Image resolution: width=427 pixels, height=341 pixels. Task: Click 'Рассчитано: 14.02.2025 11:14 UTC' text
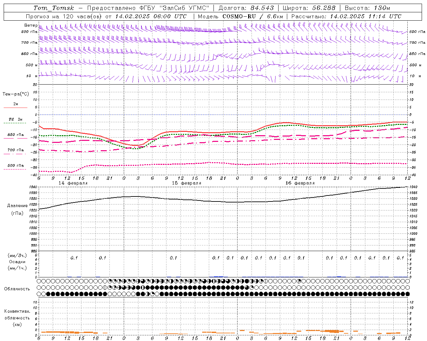coord(346,16)
